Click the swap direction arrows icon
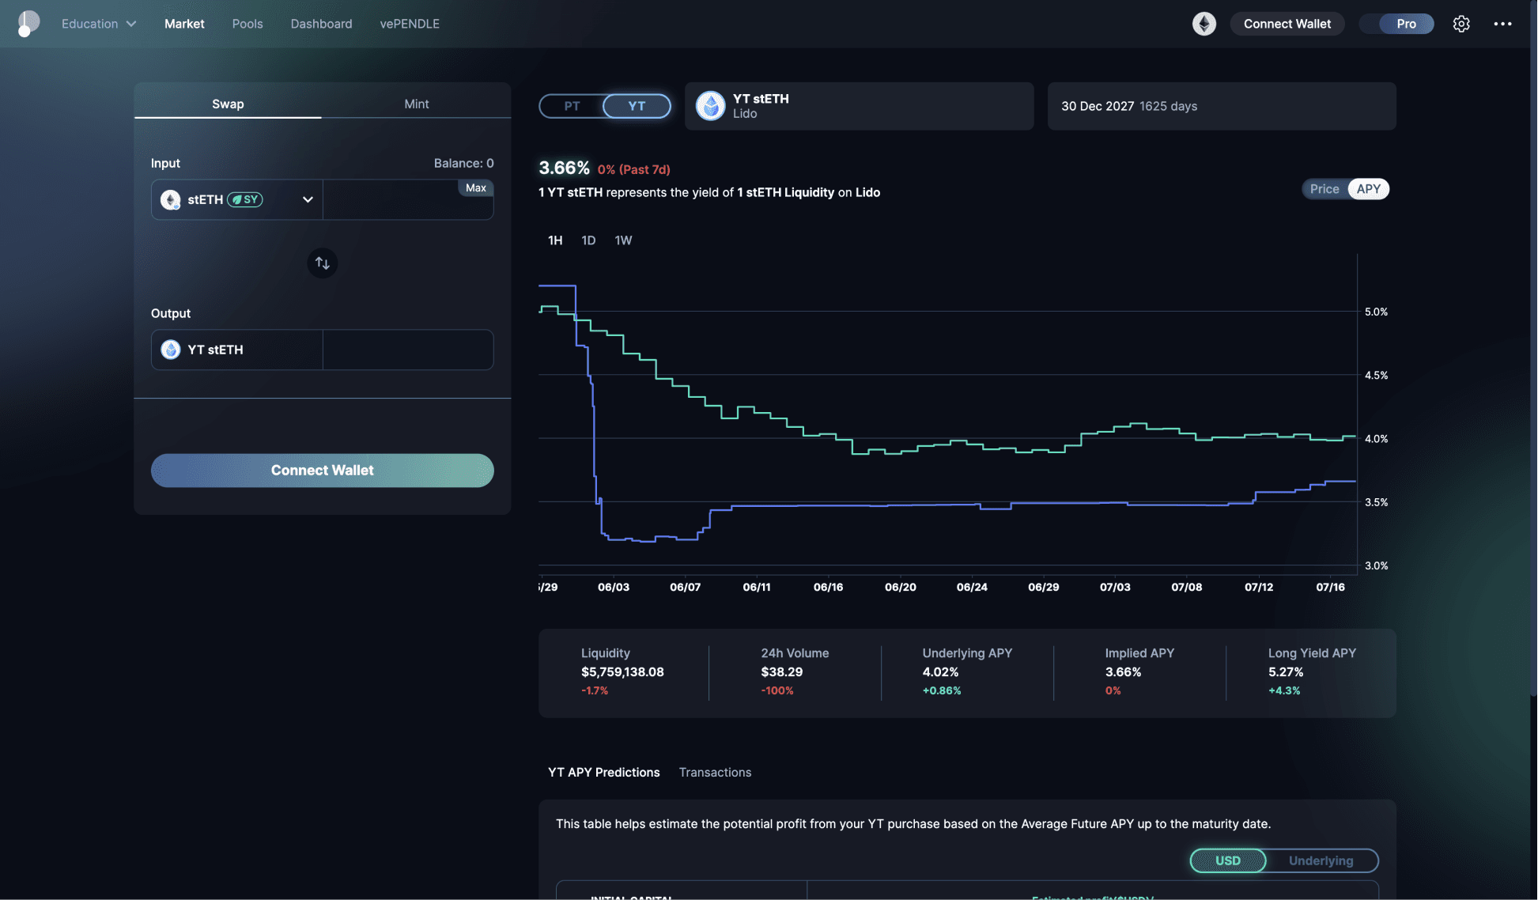 323,263
